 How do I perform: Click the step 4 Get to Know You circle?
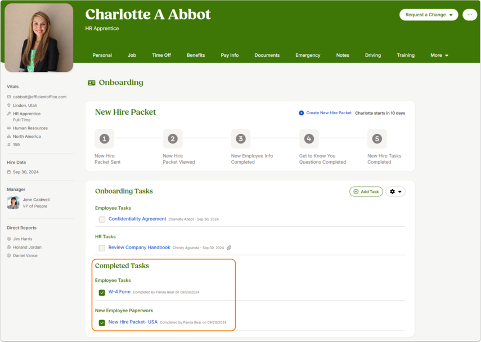[x=309, y=138]
